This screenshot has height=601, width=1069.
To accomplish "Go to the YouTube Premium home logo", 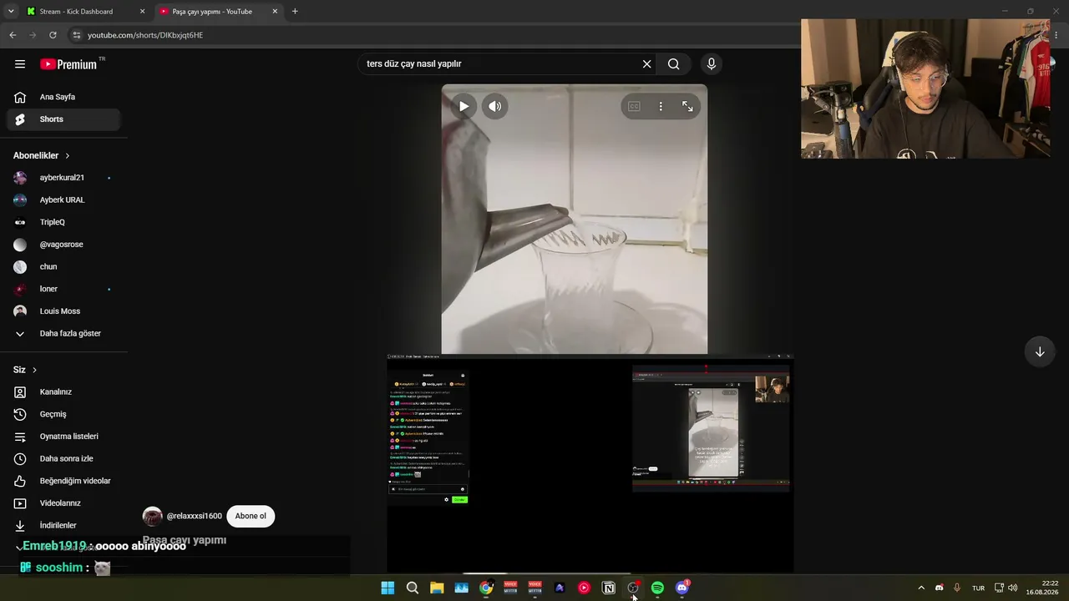I will (x=68, y=64).
